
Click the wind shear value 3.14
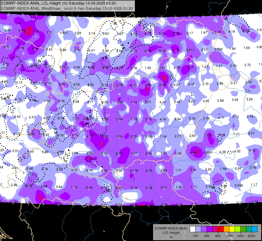(x=92, y=33)
